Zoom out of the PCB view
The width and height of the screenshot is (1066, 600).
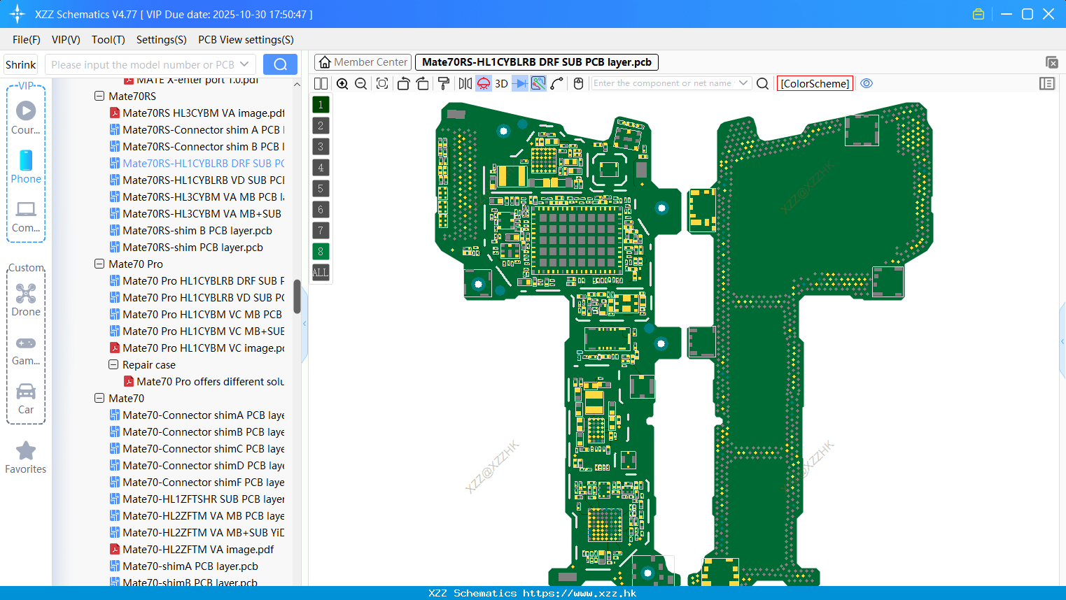tap(360, 83)
